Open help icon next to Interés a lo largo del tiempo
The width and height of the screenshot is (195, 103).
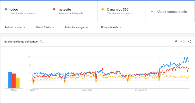click(42, 41)
